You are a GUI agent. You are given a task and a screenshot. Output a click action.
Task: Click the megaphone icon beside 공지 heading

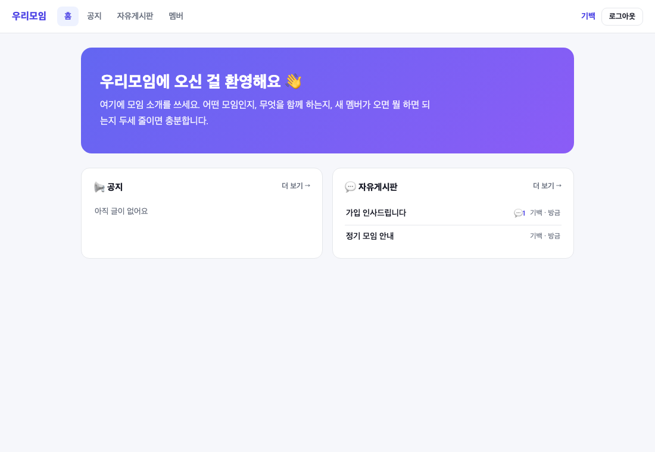point(99,187)
